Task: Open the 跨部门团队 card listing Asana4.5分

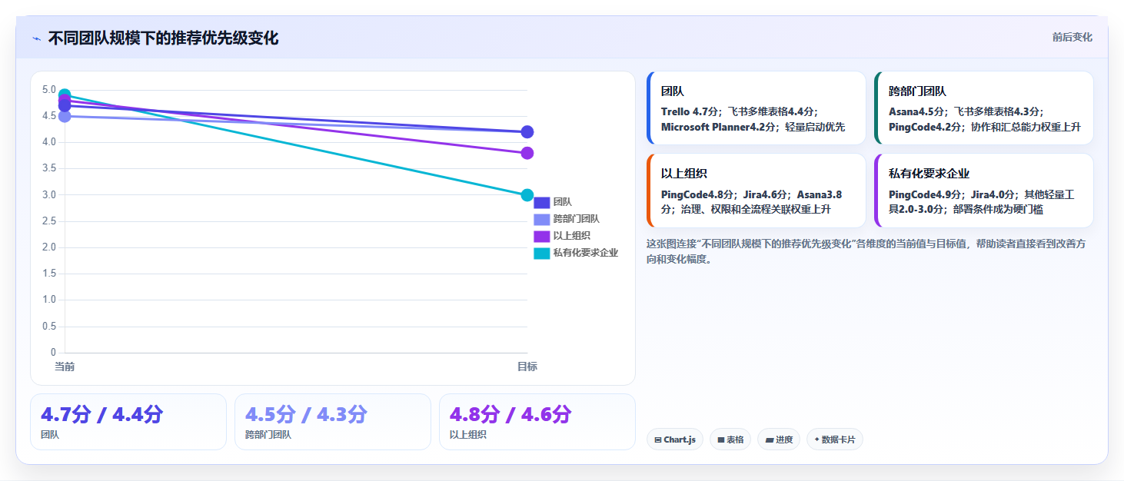Action: [984, 108]
